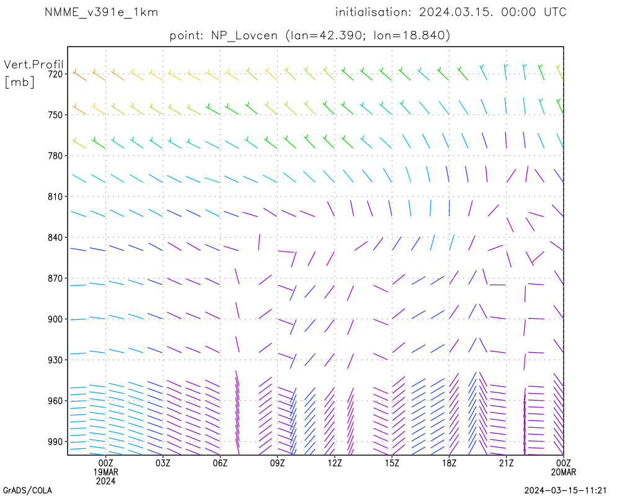The width and height of the screenshot is (620, 496).
Task: Click the 18Z time axis label
Action: click(x=449, y=463)
